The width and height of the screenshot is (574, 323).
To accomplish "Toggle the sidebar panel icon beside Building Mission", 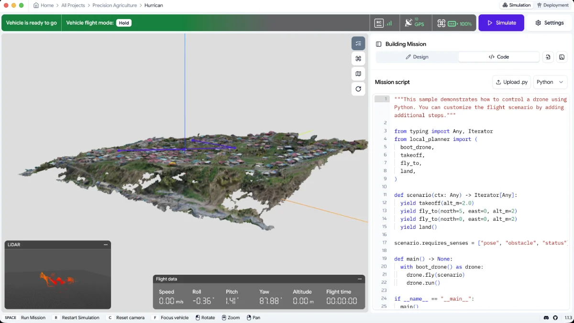I will click(379, 44).
